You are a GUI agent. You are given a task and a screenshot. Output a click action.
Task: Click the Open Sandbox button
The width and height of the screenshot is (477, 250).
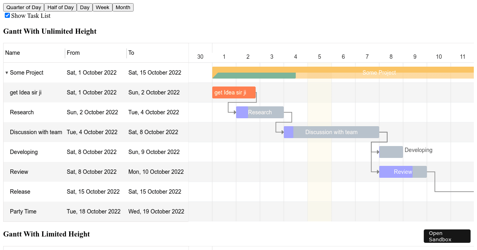(447, 236)
